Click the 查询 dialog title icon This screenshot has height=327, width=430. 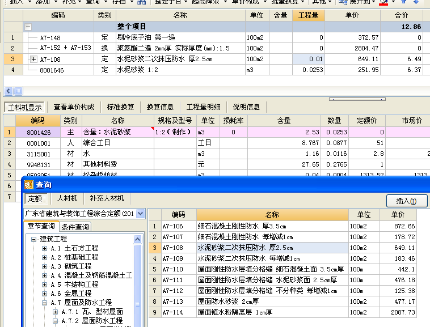pyautogui.click(x=29, y=185)
